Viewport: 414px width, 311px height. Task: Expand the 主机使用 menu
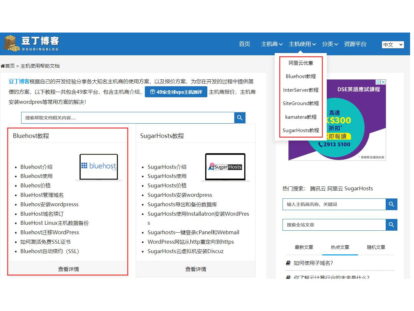[302, 44]
